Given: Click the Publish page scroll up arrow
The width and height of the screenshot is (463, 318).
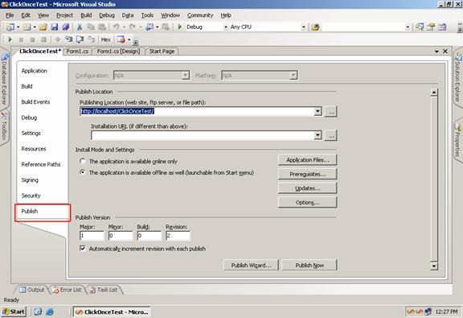Looking at the screenshot, I should (x=434, y=93).
